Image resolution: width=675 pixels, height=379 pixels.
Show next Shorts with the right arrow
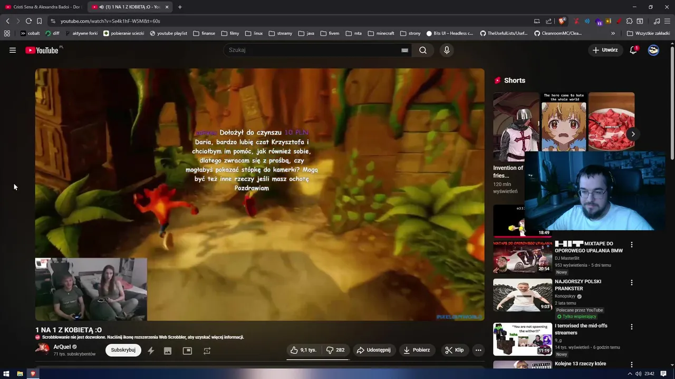[x=633, y=134]
